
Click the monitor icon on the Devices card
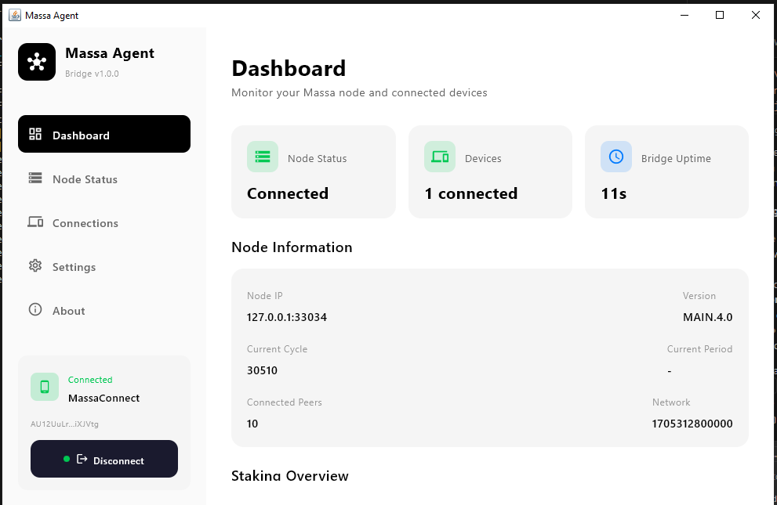pos(439,156)
